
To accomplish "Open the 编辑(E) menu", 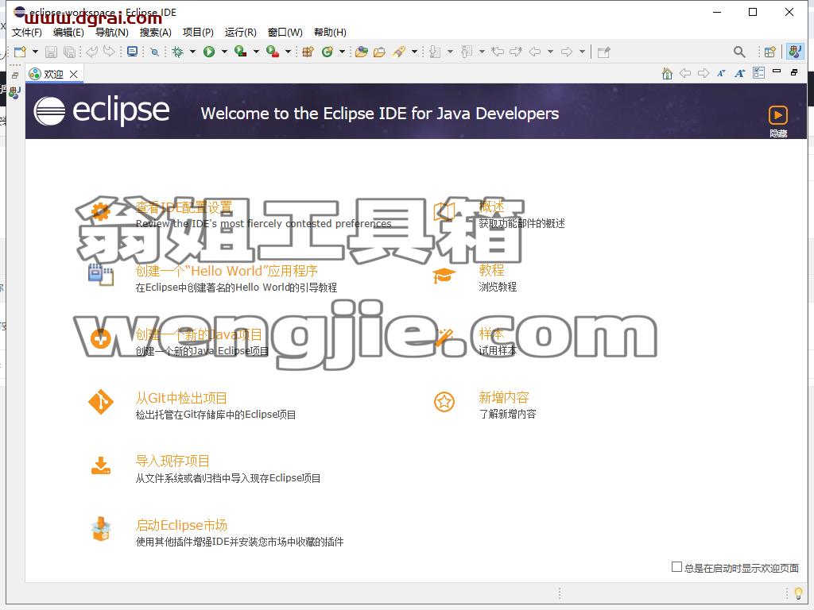I will tap(68, 32).
